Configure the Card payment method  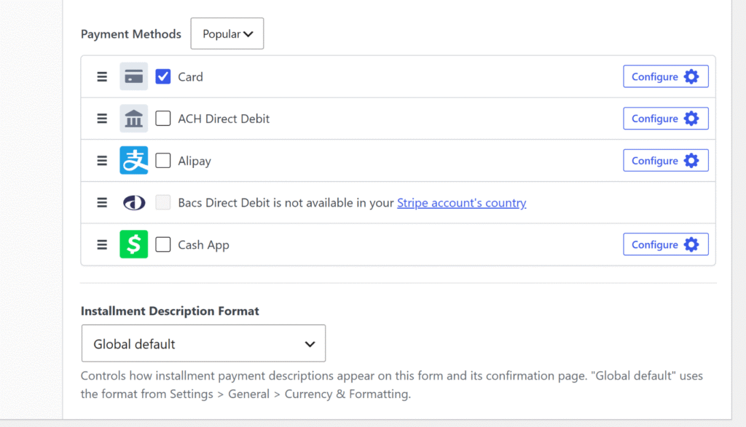tap(666, 76)
